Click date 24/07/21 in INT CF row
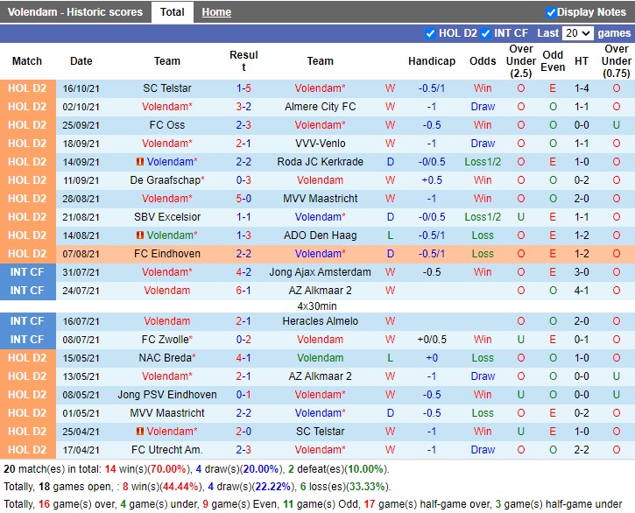 (81, 291)
